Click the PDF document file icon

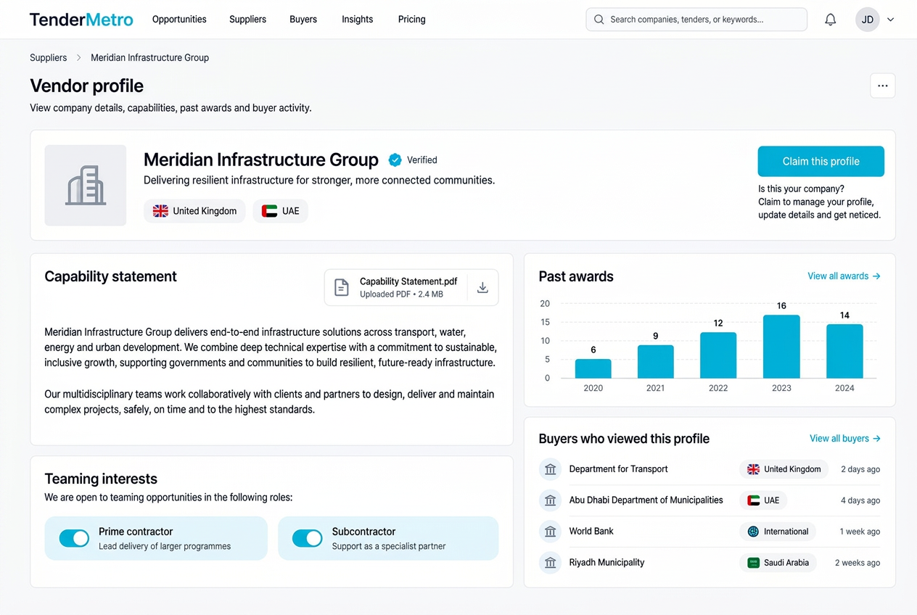click(x=341, y=288)
